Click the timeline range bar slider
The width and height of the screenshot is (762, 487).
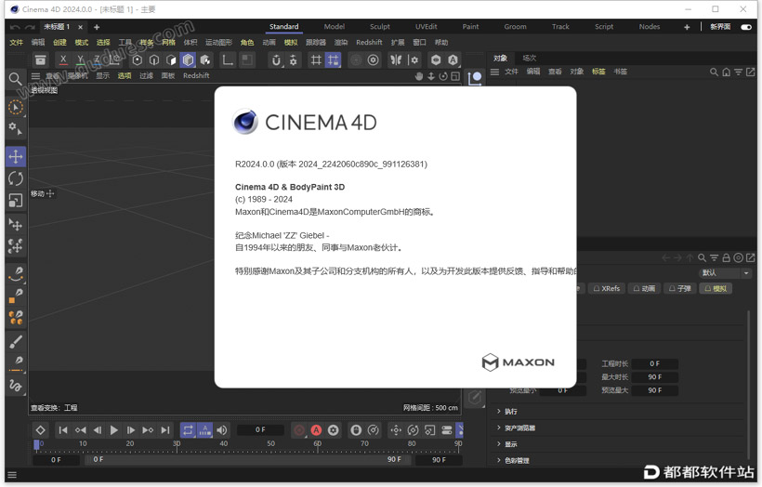tap(247, 459)
